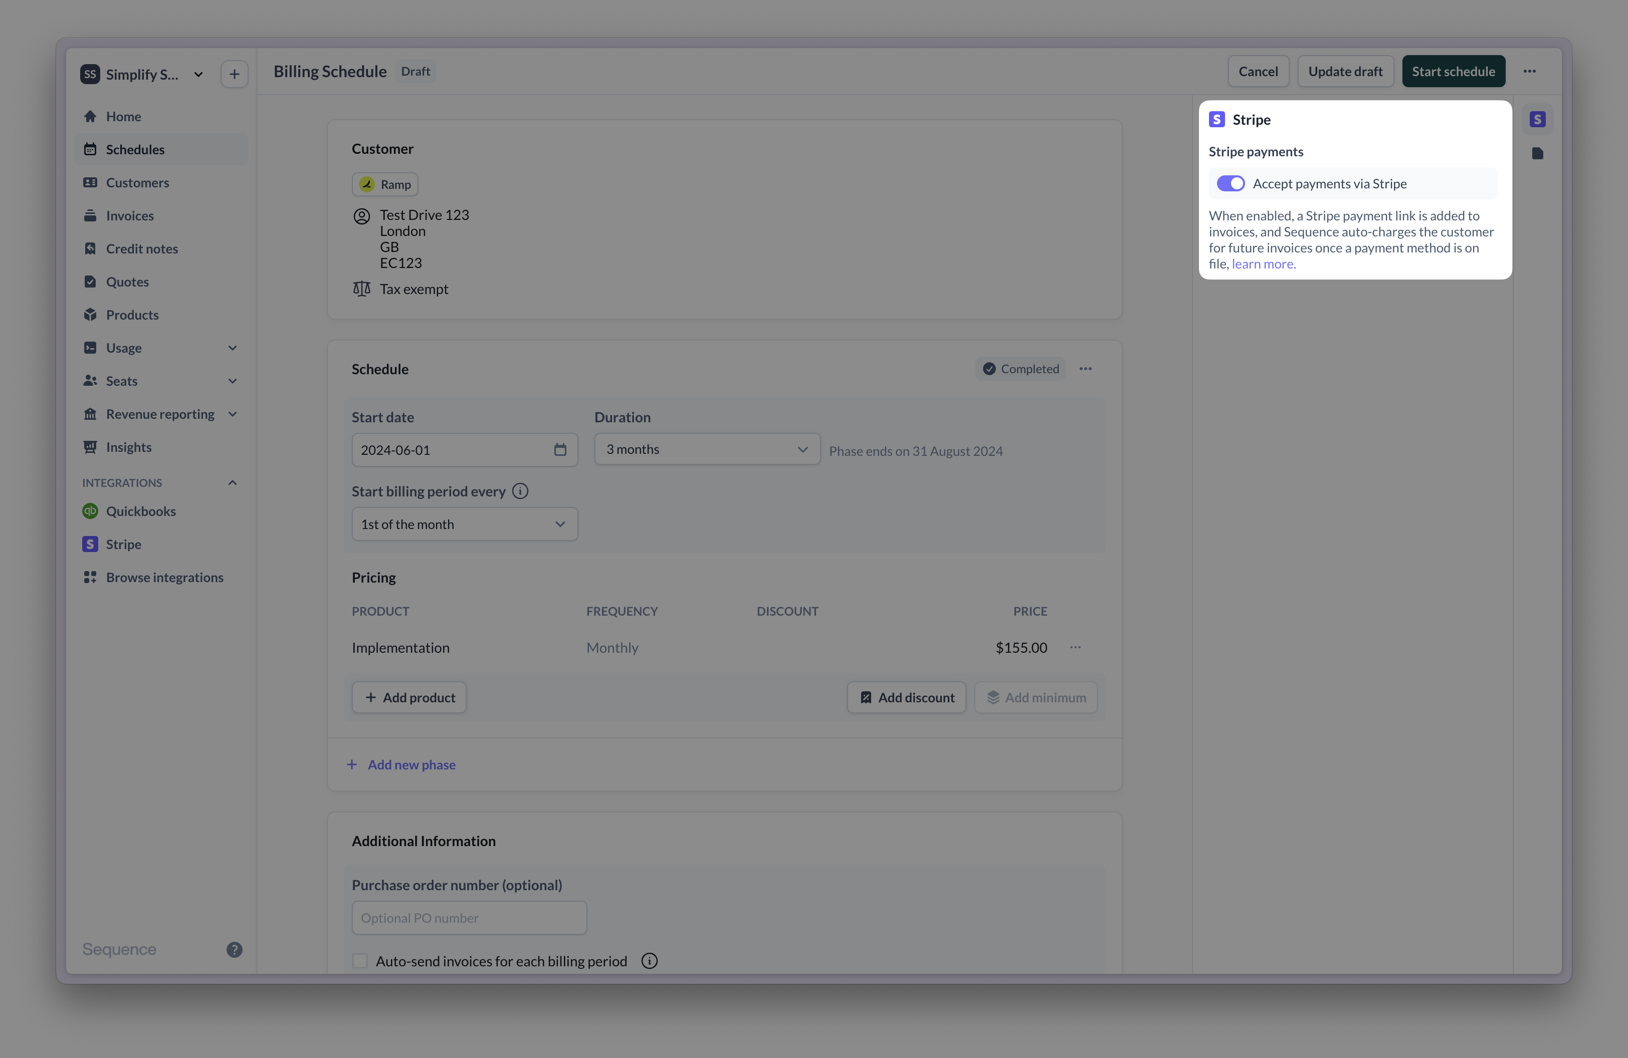Click the Insights chart icon
This screenshot has width=1628, height=1058.
click(x=90, y=447)
